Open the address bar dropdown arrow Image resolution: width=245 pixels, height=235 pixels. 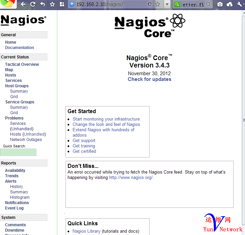167,4
